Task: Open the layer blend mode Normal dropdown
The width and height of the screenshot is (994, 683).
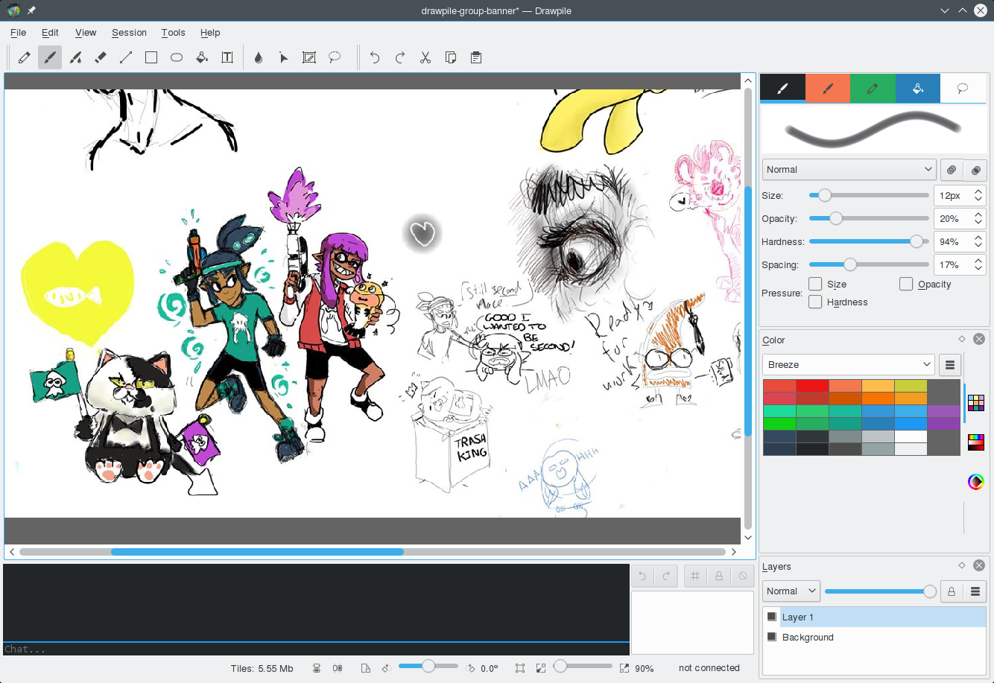Action: coord(791,591)
